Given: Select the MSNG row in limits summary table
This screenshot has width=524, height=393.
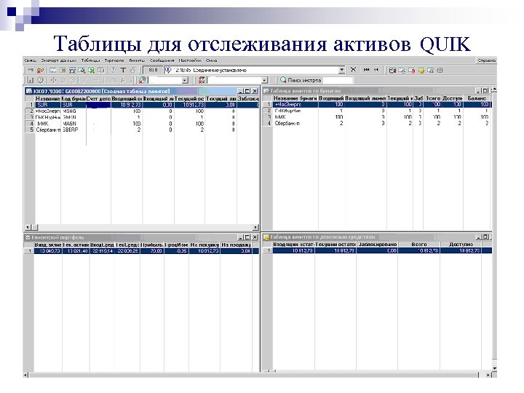Looking at the screenshot, I should coord(143,111).
